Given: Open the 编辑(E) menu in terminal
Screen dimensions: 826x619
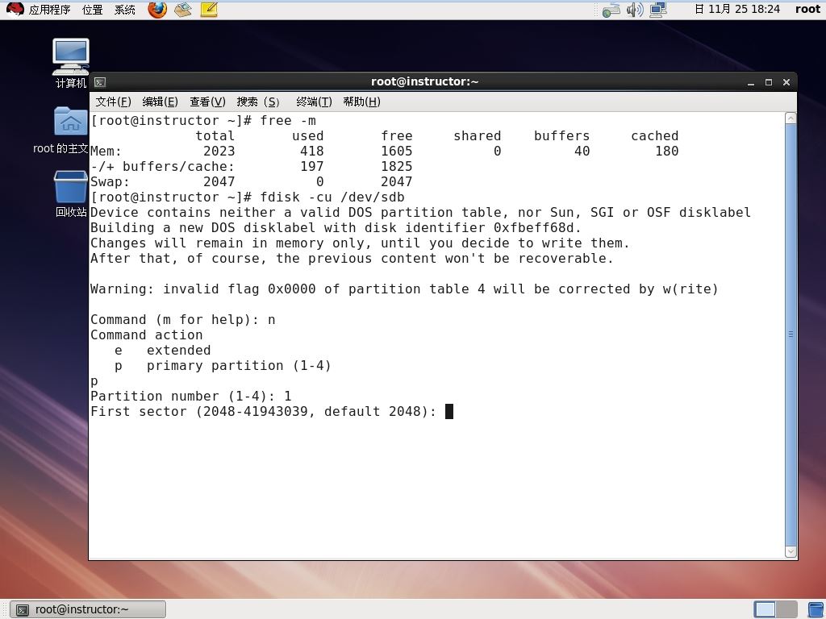Looking at the screenshot, I should (x=161, y=102).
